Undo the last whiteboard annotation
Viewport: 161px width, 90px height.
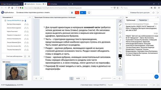click(x=120, y=52)
